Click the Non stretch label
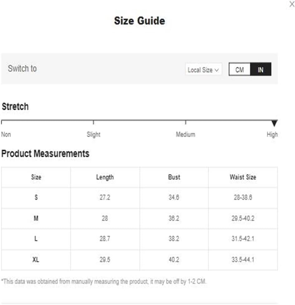295x305 pixels. (6, 134)
